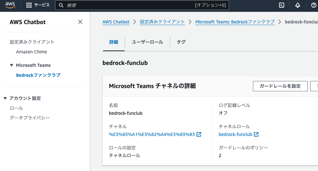Collapse the Microsoft Teams tree section

click(12, 65)
